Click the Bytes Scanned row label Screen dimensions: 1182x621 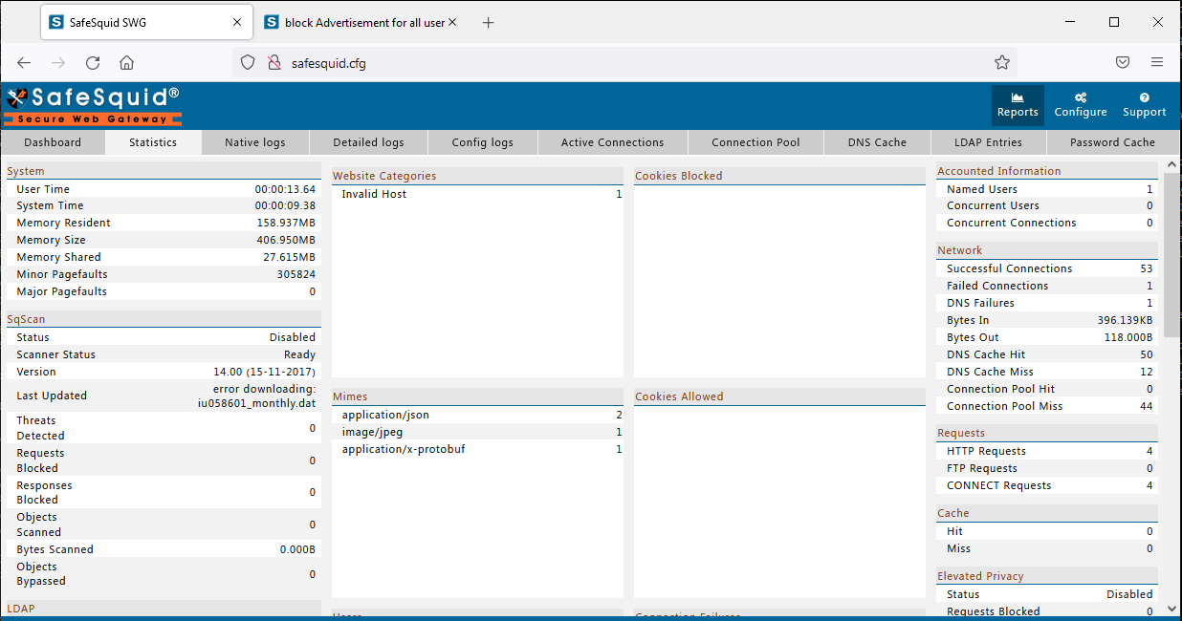click(55, 549)
